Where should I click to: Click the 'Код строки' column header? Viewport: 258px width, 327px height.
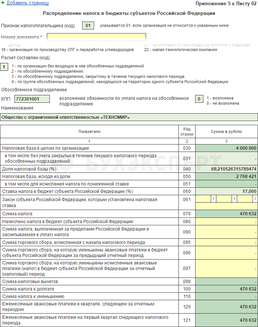187,131
